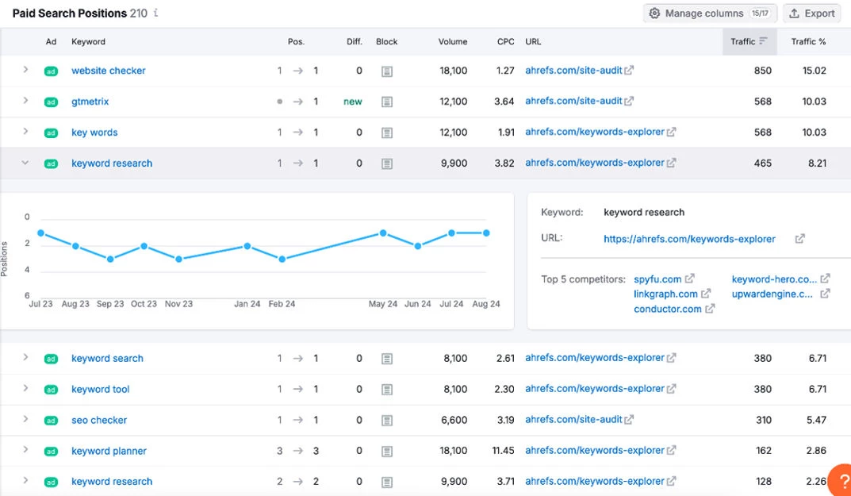This screenshot has width=851, height=496.
Task: Expand the seo checker row
Action: [x=25, y=419]
